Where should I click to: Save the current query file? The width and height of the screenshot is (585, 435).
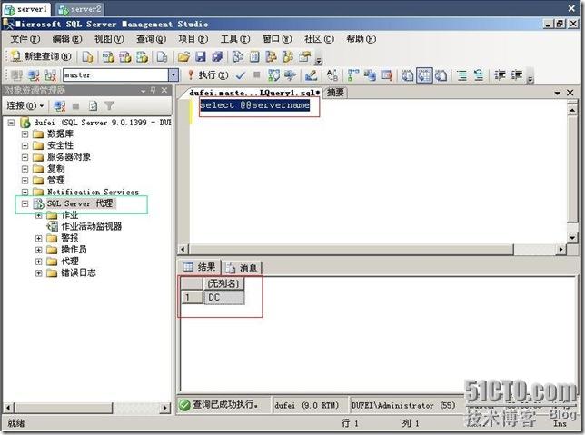click(x=201, y=56)
